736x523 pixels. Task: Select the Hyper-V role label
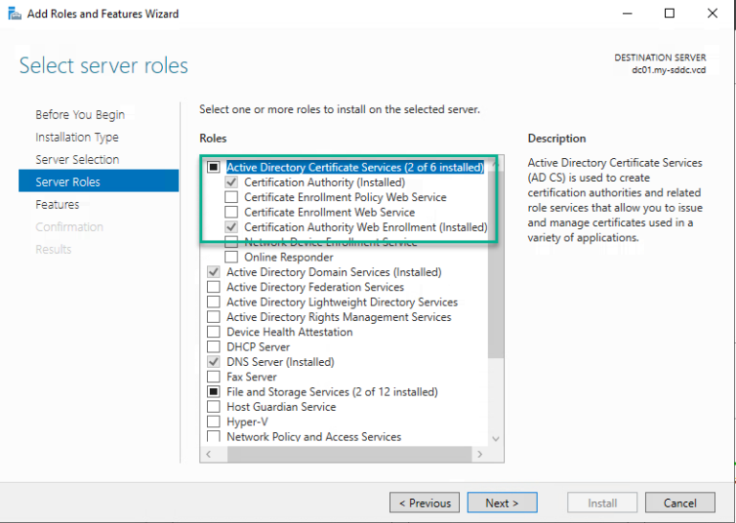pos(247,421)
